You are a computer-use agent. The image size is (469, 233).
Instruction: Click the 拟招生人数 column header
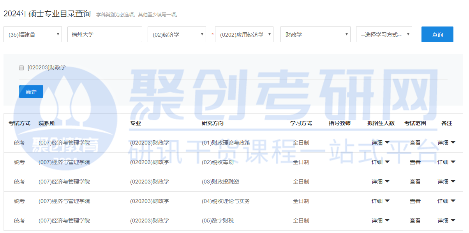[381, 123]
